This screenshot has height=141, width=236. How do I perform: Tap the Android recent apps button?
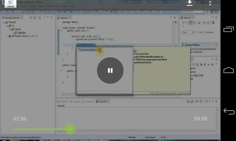pyautogui.click(x=228, y=29)
